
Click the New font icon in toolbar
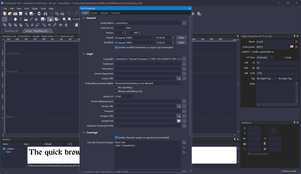tap(5, 13)
